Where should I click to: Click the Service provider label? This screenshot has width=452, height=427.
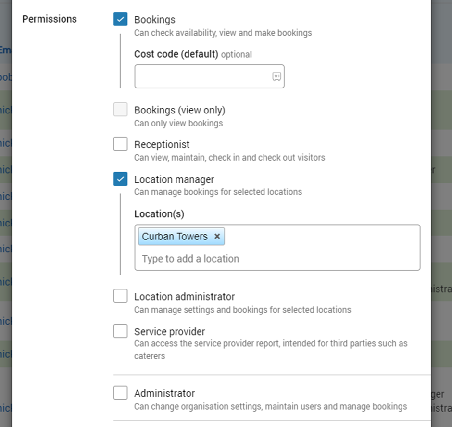170,332
